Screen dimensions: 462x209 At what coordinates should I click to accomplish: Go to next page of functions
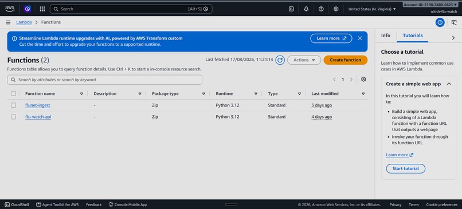click(351, 80)
